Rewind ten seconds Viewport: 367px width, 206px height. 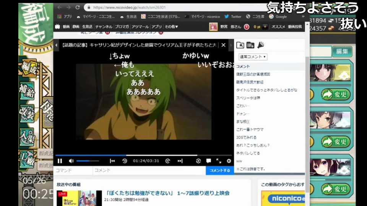pos(125,161)
